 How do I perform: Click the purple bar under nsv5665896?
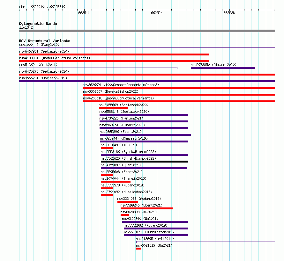pos(145,135)
